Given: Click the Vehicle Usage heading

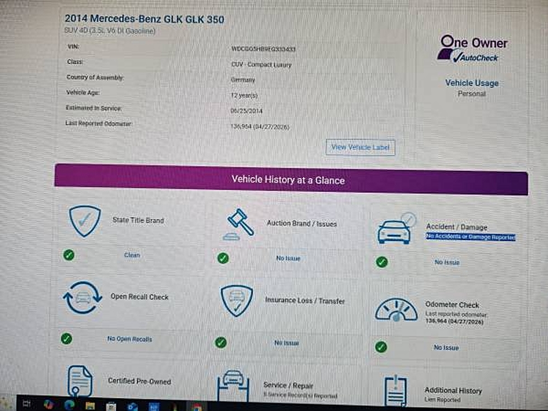Looking at the screenshot, I should tap(472, 83).
